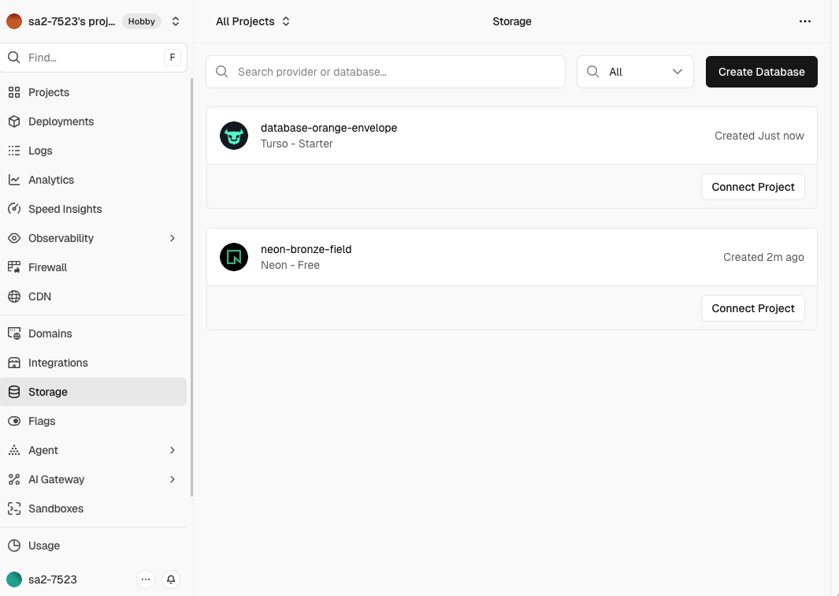Open the All filter dropdown

pyautogui.click(x=635, y=72)
